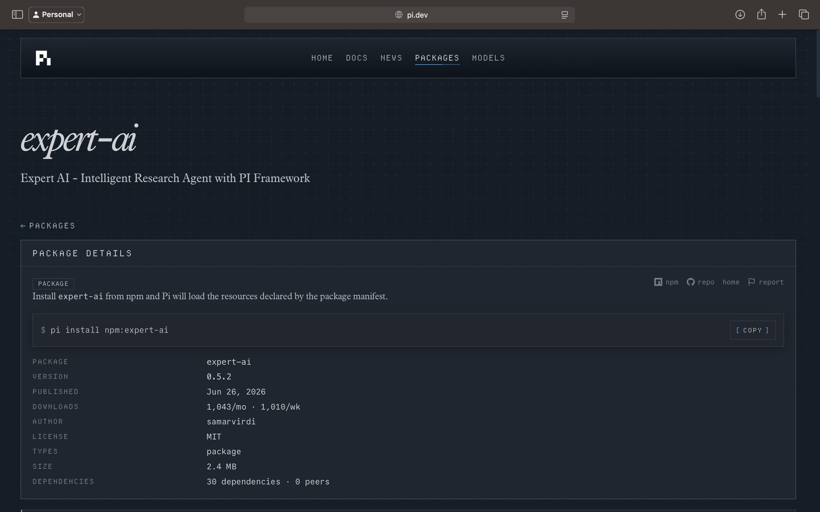Open the home link in package details

click(x=731, y=282)
